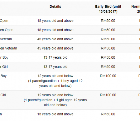Click the '1 boy aged 12' guardian detail text
140x121 pixels.
click(x=72, y=81)
